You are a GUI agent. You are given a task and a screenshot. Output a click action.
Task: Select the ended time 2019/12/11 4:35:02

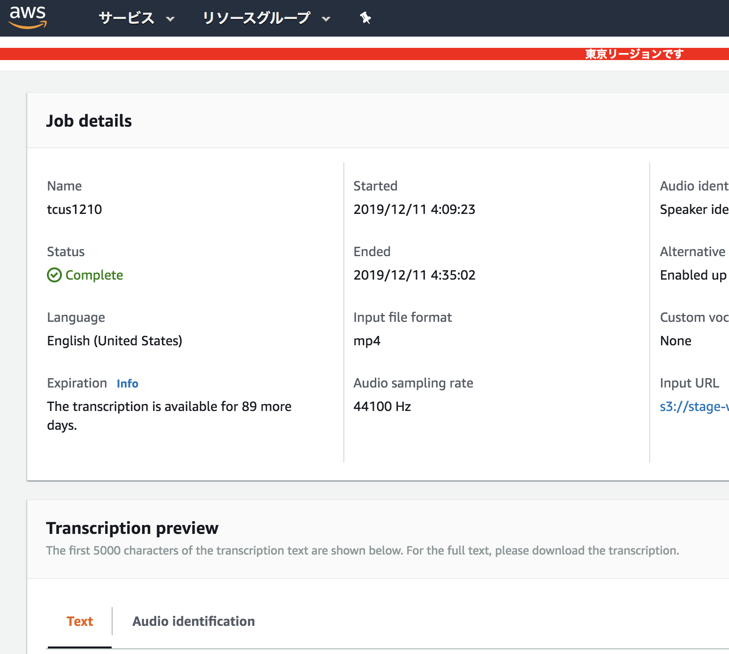pos(414,275)
